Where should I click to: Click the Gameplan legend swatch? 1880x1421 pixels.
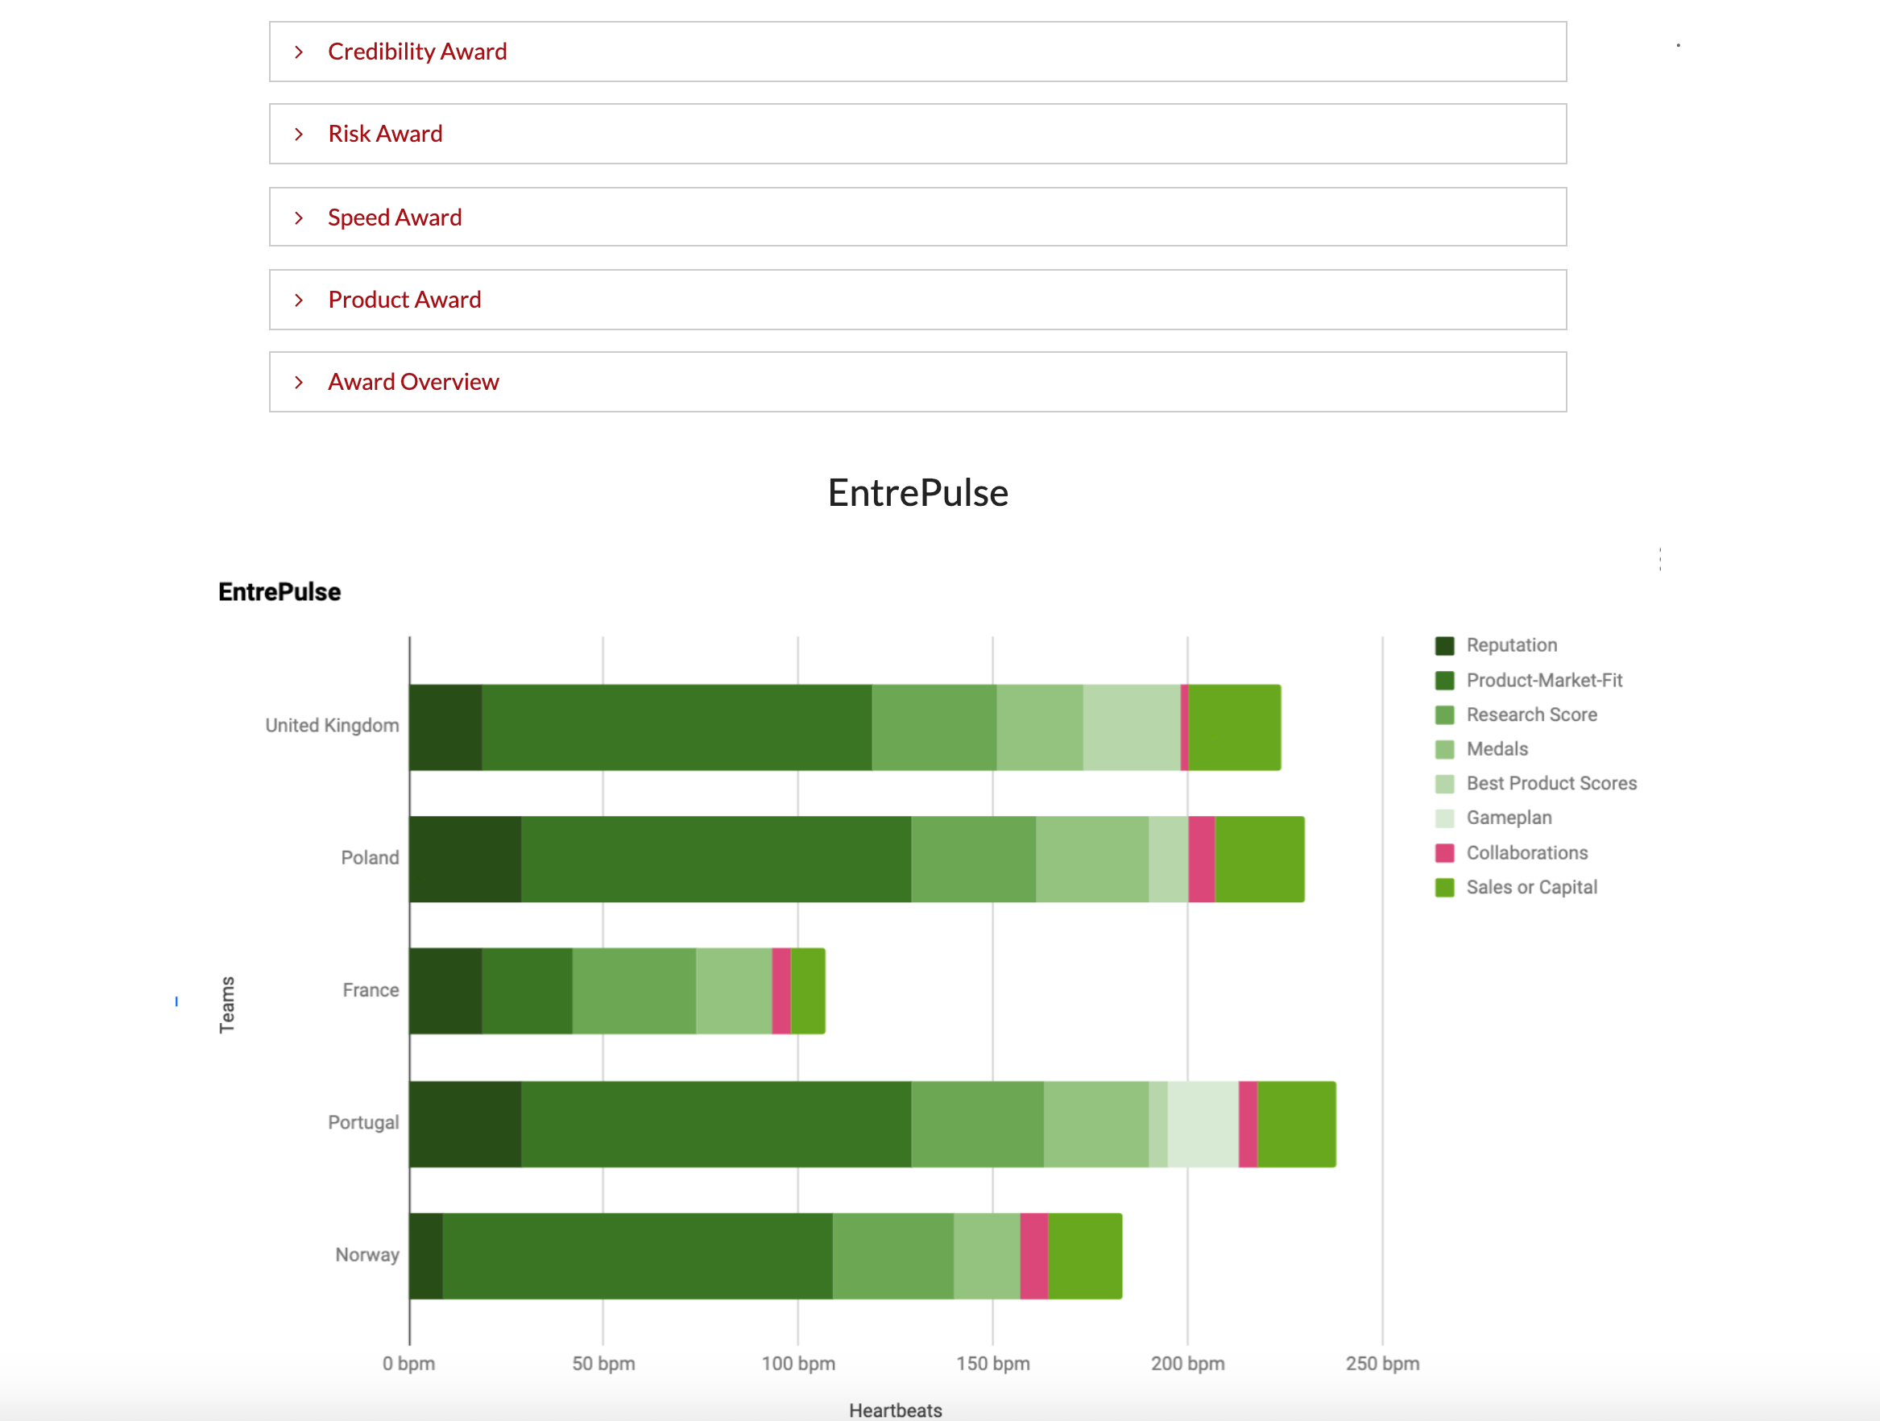pyautogui.click(x=1445, y=818)
